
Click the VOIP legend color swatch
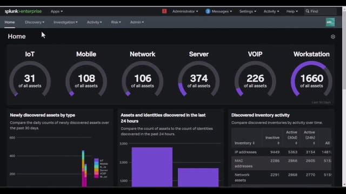[x=96, y=174]
